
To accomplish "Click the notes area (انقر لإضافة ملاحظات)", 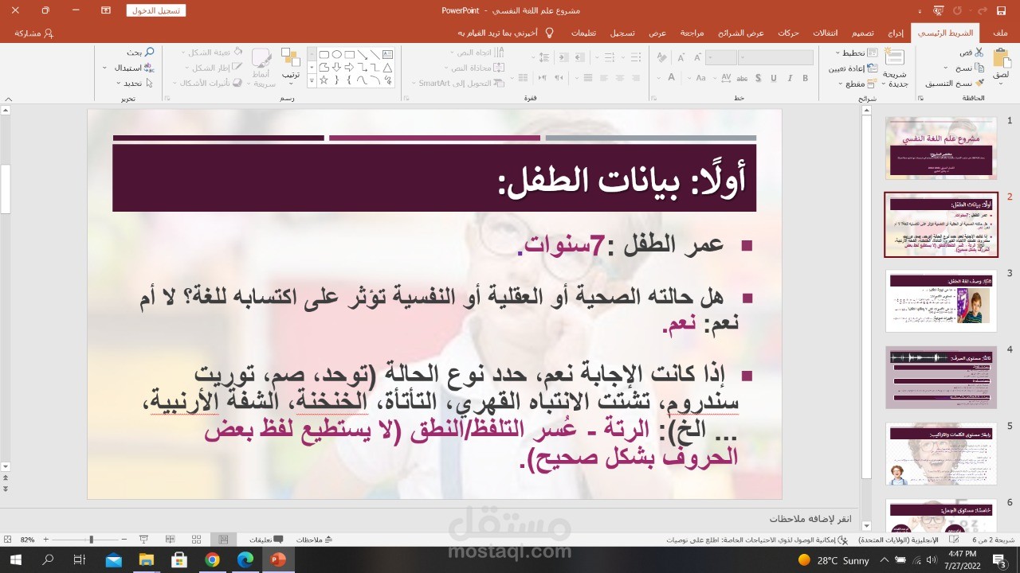I will [x=812, y=519].
